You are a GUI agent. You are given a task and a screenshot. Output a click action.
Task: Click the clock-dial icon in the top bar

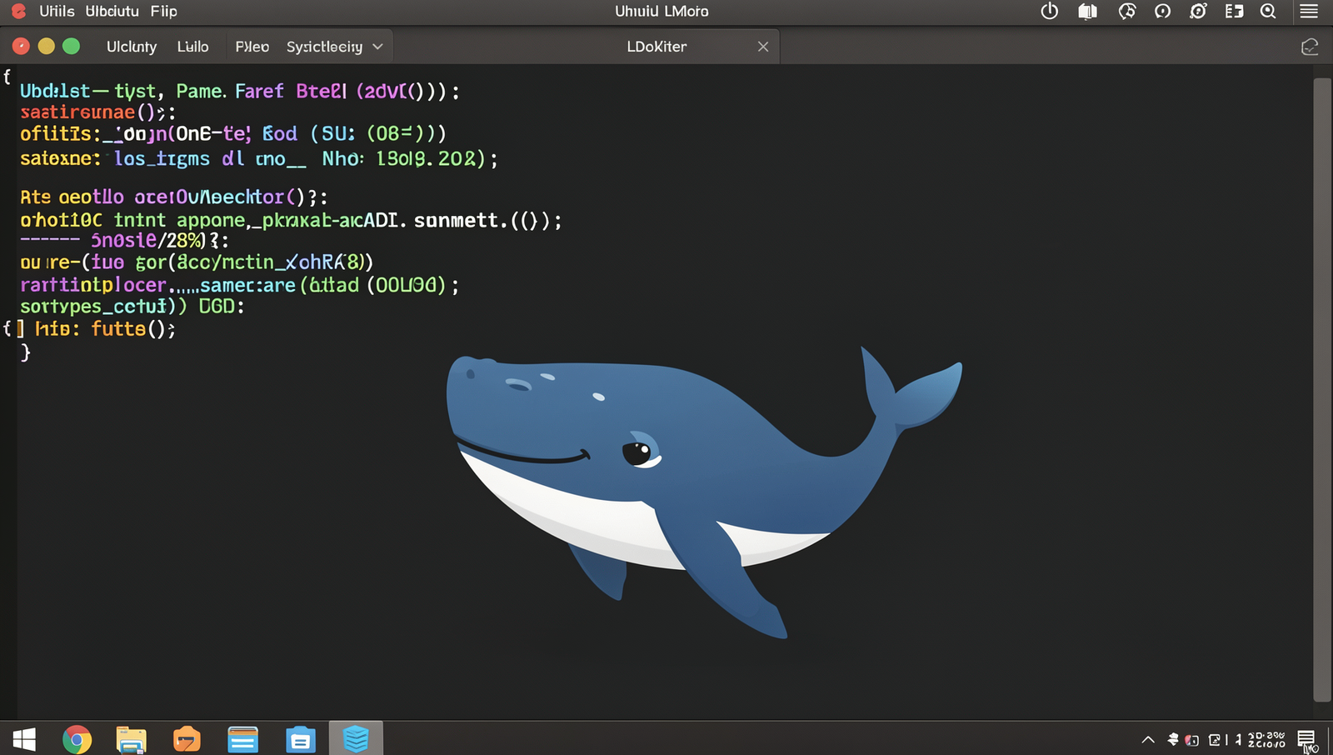1162,11
